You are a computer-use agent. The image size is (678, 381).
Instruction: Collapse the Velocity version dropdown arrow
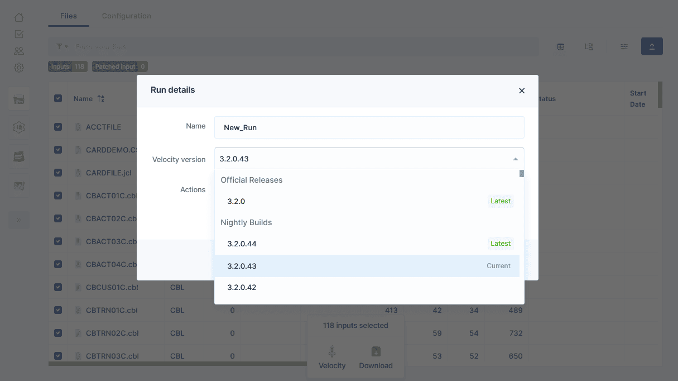(516, 159)
